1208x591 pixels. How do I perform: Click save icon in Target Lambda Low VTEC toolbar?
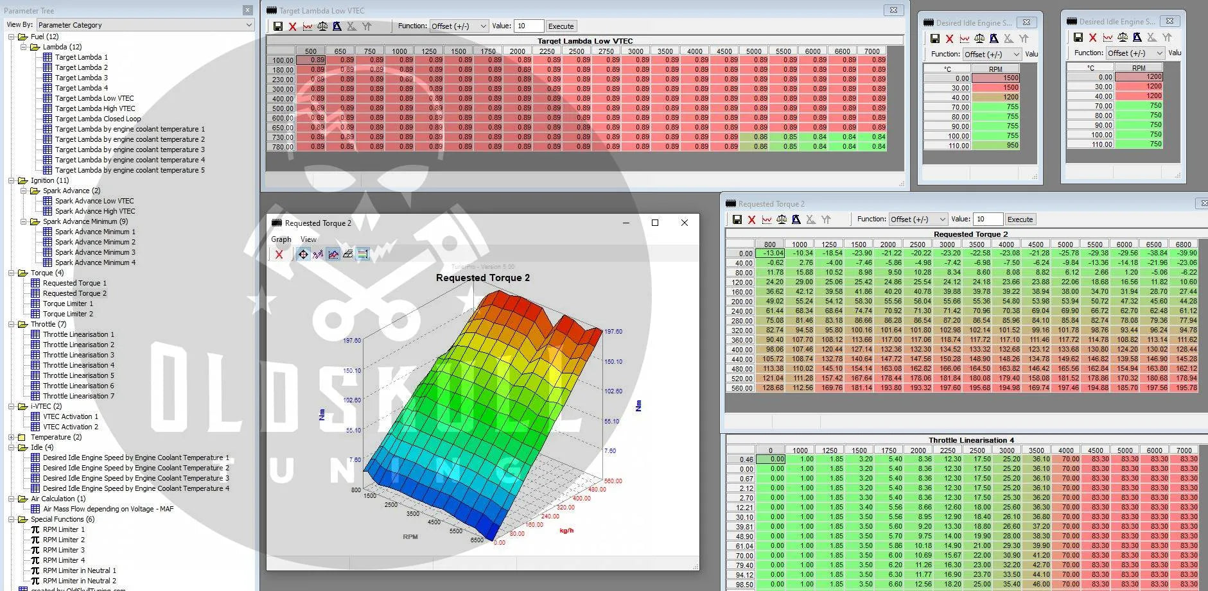point(277,26)
